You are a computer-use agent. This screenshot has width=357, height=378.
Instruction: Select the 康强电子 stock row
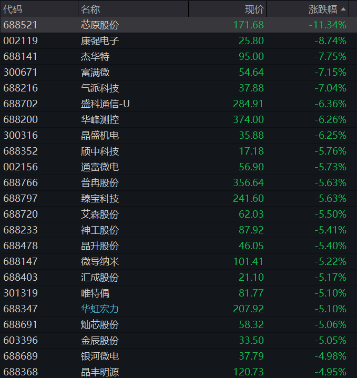tap(178, 40)
